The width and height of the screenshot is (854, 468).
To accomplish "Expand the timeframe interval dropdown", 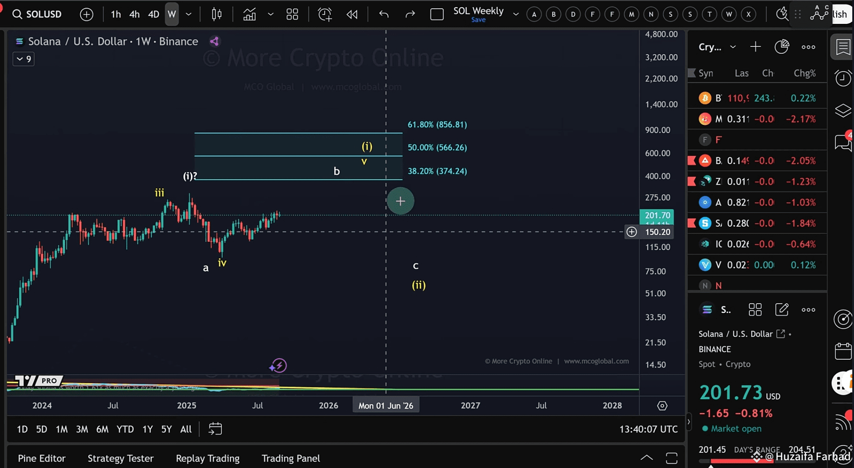I will coord(189,14).
